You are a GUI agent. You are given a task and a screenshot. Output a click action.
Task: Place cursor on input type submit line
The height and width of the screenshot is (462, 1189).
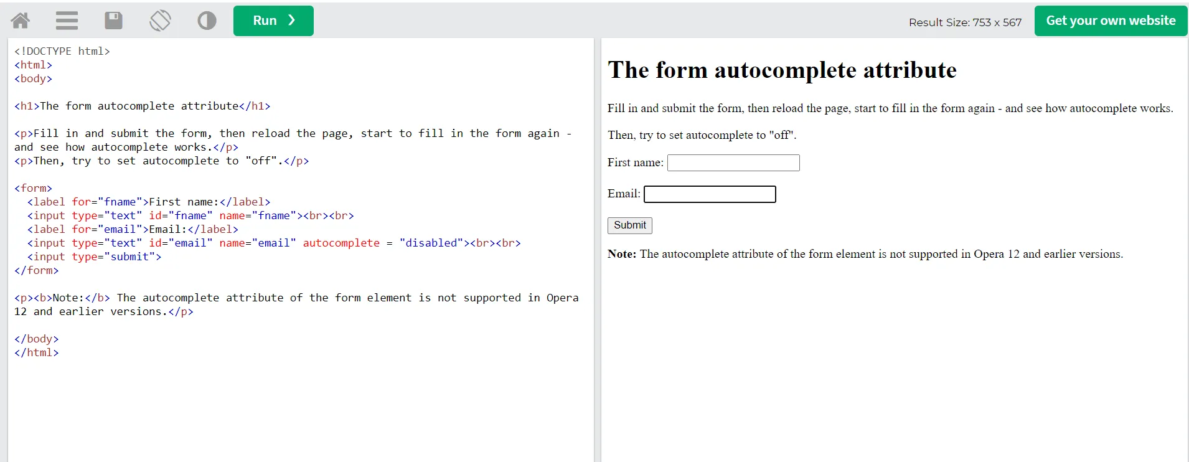[94, 257]
